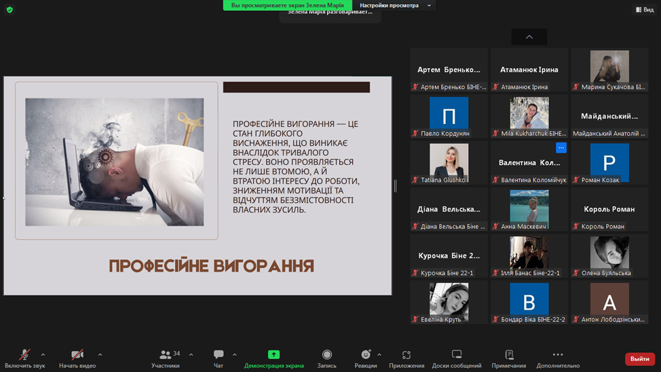
Task: Open the Реакции reactions menu
Action: pyautogui.click(x=366, y=358)
